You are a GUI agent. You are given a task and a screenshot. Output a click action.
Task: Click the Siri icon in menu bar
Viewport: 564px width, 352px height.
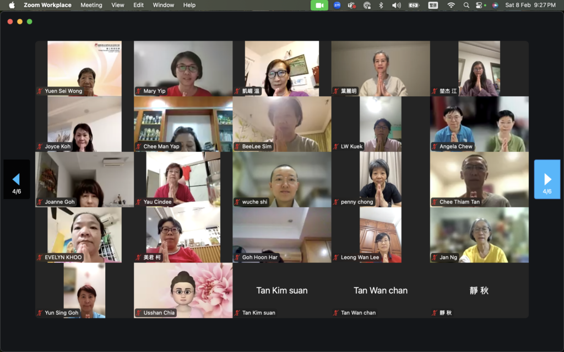[x=495, y=5]
